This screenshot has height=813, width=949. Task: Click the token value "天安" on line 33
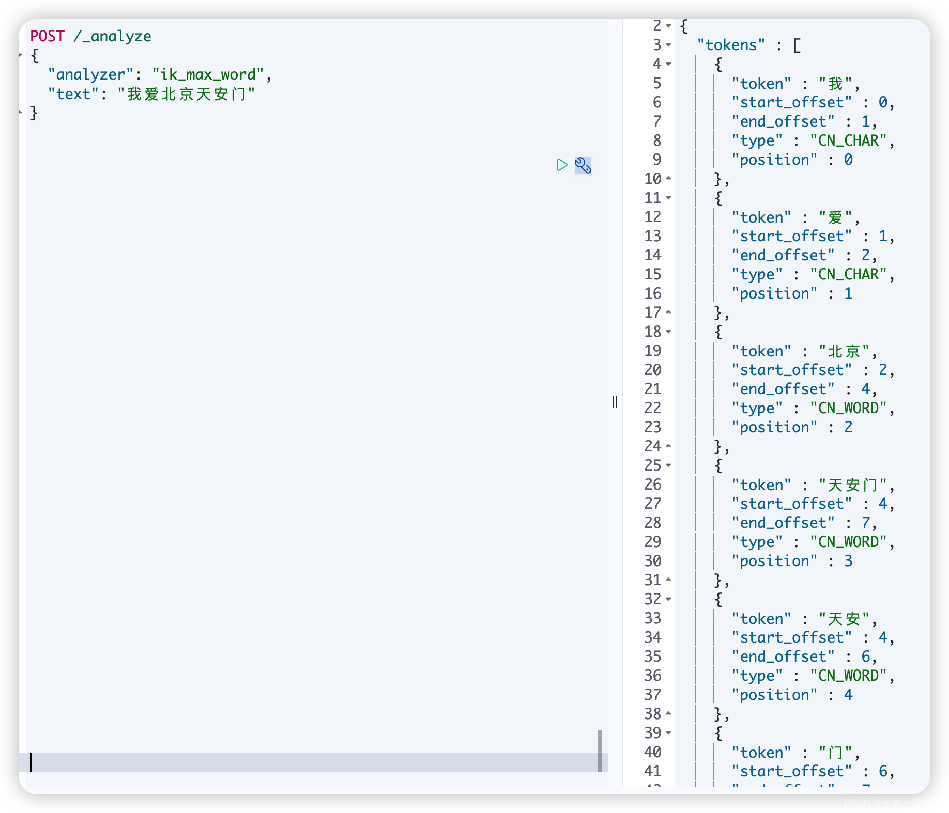click(844, 618)
